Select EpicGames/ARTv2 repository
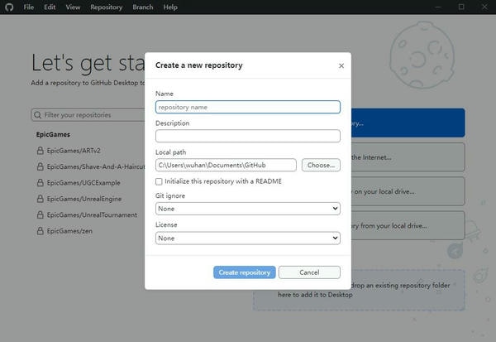496x342 pixels. (x=74, y=151)
